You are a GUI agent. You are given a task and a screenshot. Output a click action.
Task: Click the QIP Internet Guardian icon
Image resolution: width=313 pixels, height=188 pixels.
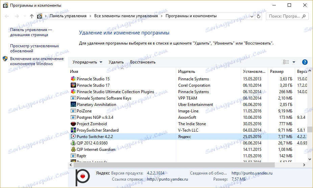point(73,149)
